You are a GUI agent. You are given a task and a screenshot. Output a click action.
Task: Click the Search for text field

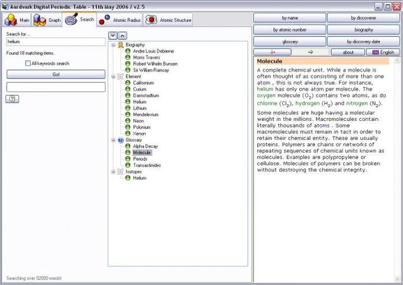coord(56,41)
